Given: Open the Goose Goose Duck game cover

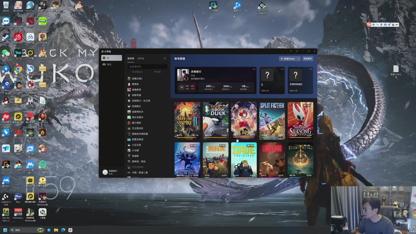Looking at the screenshot, I should (x=215, y=120).
